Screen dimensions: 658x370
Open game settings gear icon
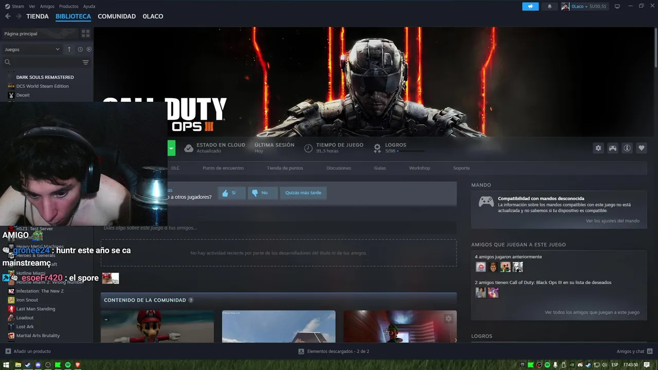pyautogui.click(x=598, y=148)
